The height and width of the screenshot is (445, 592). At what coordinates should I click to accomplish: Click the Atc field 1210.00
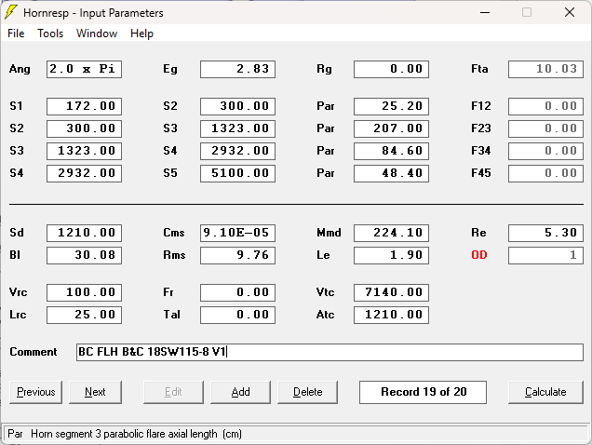(391, 315)
